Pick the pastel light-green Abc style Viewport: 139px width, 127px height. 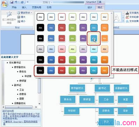point(72,49)
